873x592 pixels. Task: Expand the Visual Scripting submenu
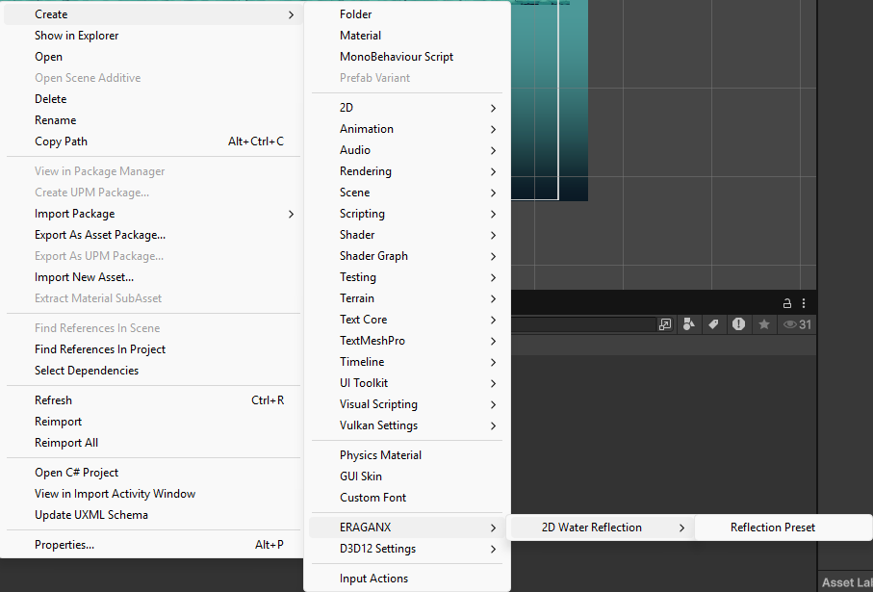pyautogui.click(x=407, y=403)
